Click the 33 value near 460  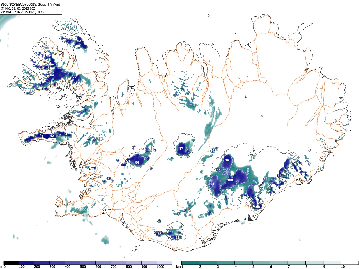coord(210,213)
